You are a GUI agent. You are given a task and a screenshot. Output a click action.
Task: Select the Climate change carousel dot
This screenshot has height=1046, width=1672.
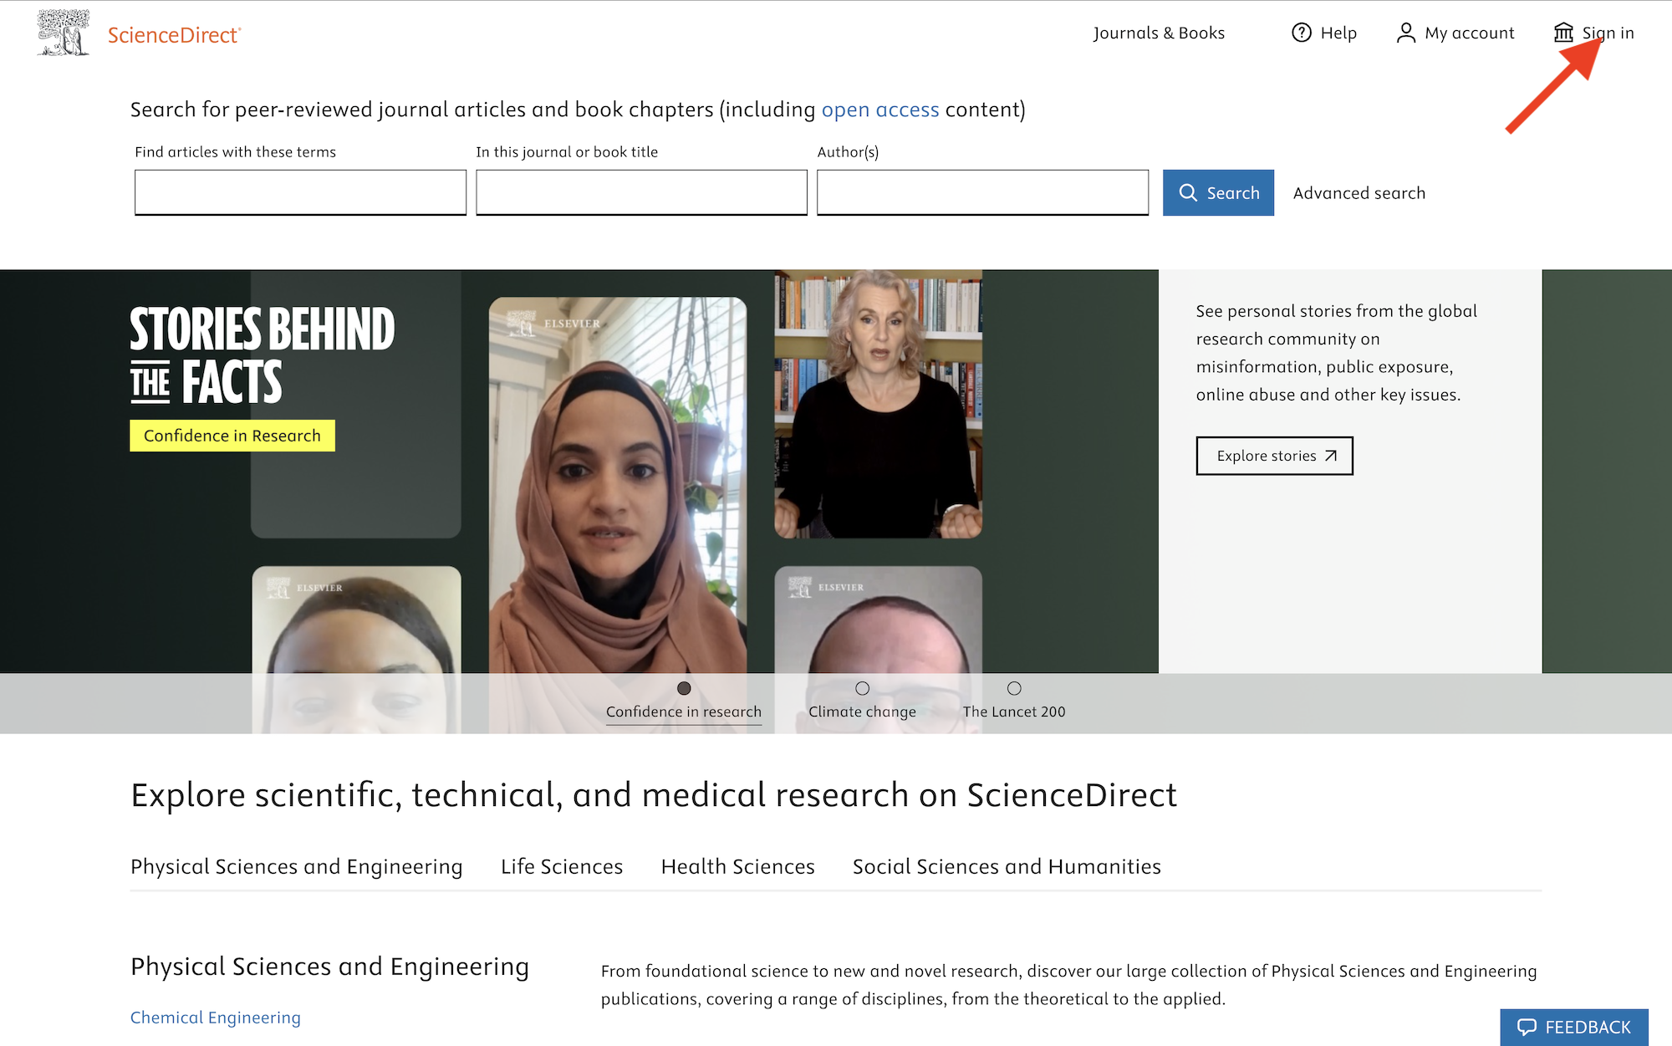tap(862, 688)
